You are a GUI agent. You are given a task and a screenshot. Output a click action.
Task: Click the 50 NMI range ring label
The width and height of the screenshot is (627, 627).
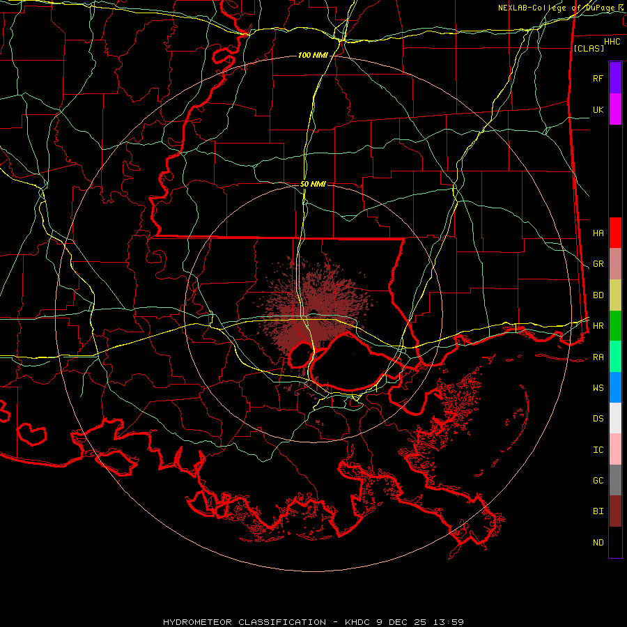tap(313, 184)
